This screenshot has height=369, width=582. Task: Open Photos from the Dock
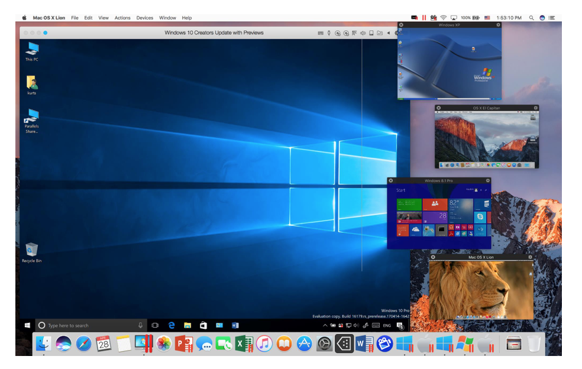coord(164,344)
